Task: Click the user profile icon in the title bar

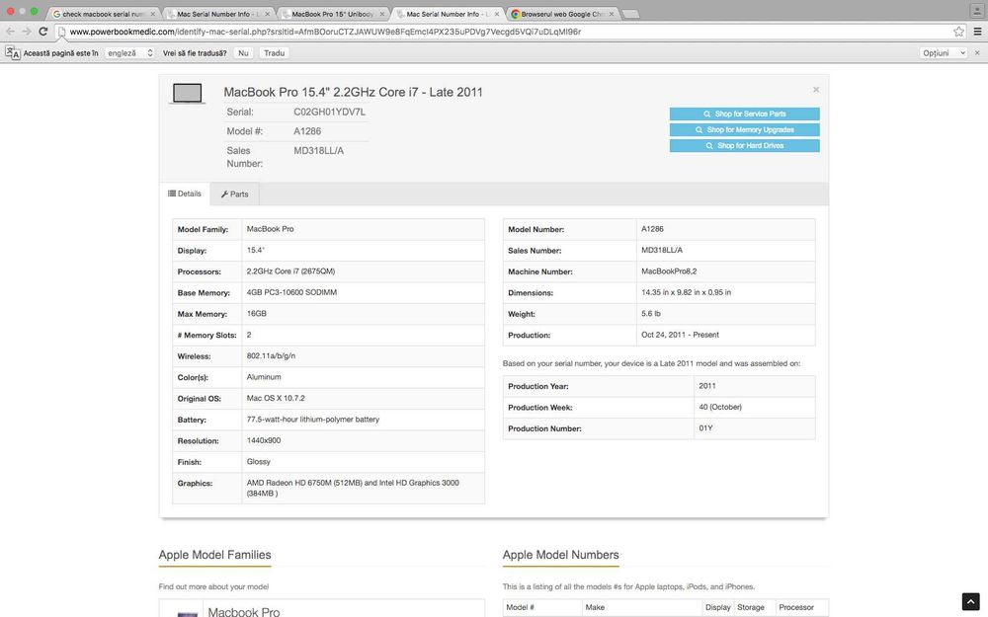Action: [977, 11]
